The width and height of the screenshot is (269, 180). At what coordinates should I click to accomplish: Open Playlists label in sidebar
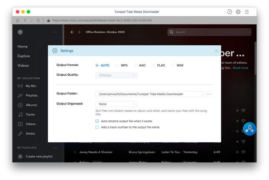pos(32,96)
